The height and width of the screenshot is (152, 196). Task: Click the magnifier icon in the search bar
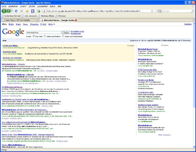click(192, 11)
